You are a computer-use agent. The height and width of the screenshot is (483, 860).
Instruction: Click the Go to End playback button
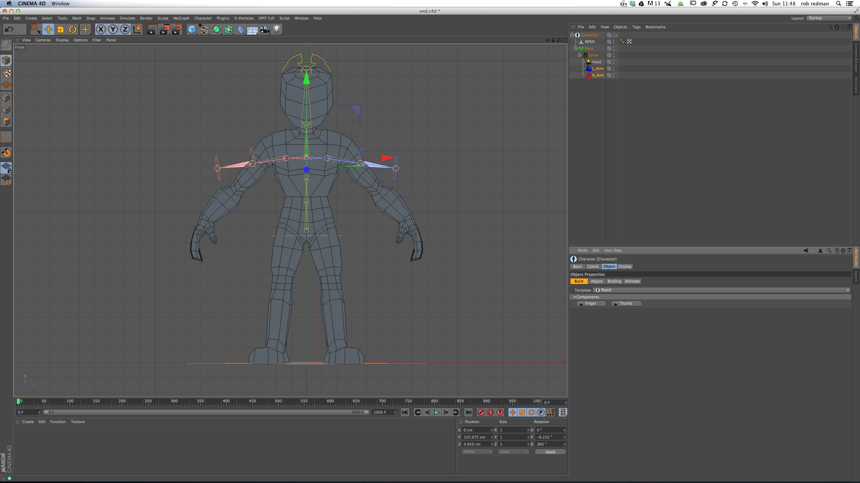point(468,413)
